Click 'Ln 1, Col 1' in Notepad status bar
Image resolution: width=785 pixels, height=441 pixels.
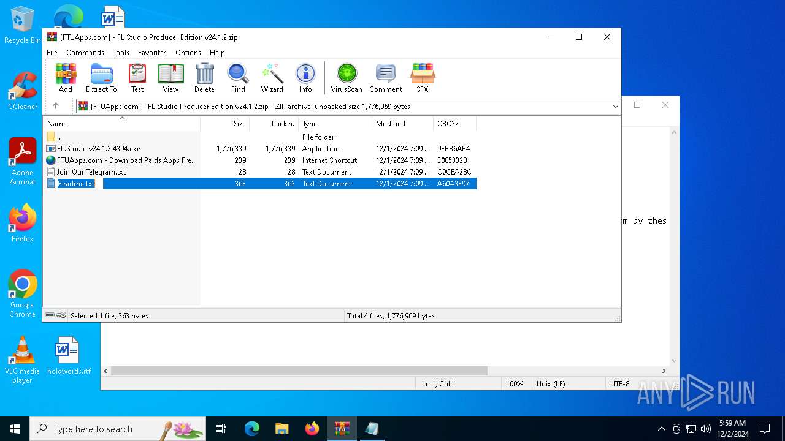pos(438,384)
